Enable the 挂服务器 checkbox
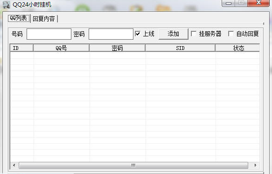 194,34
